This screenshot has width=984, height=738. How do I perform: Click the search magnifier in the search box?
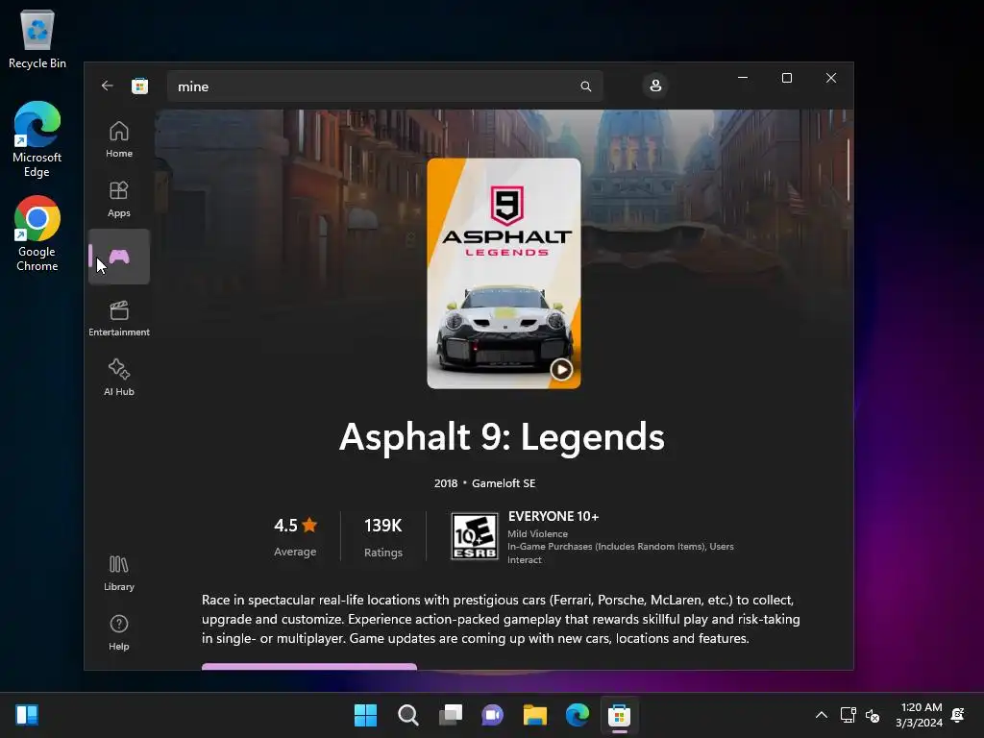[x=585, y=86]
